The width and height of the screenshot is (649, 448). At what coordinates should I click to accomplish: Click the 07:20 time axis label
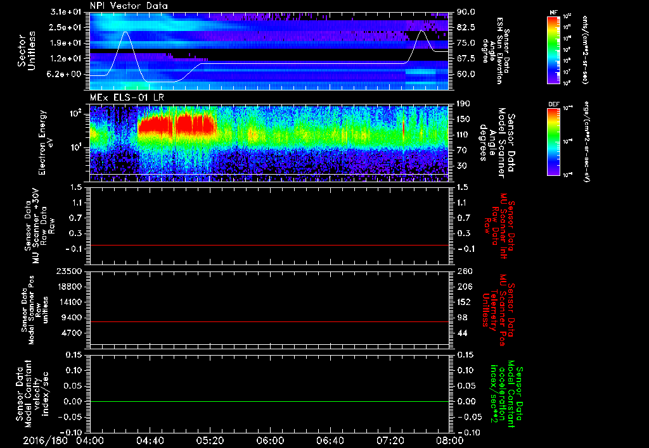click(389, 440)
